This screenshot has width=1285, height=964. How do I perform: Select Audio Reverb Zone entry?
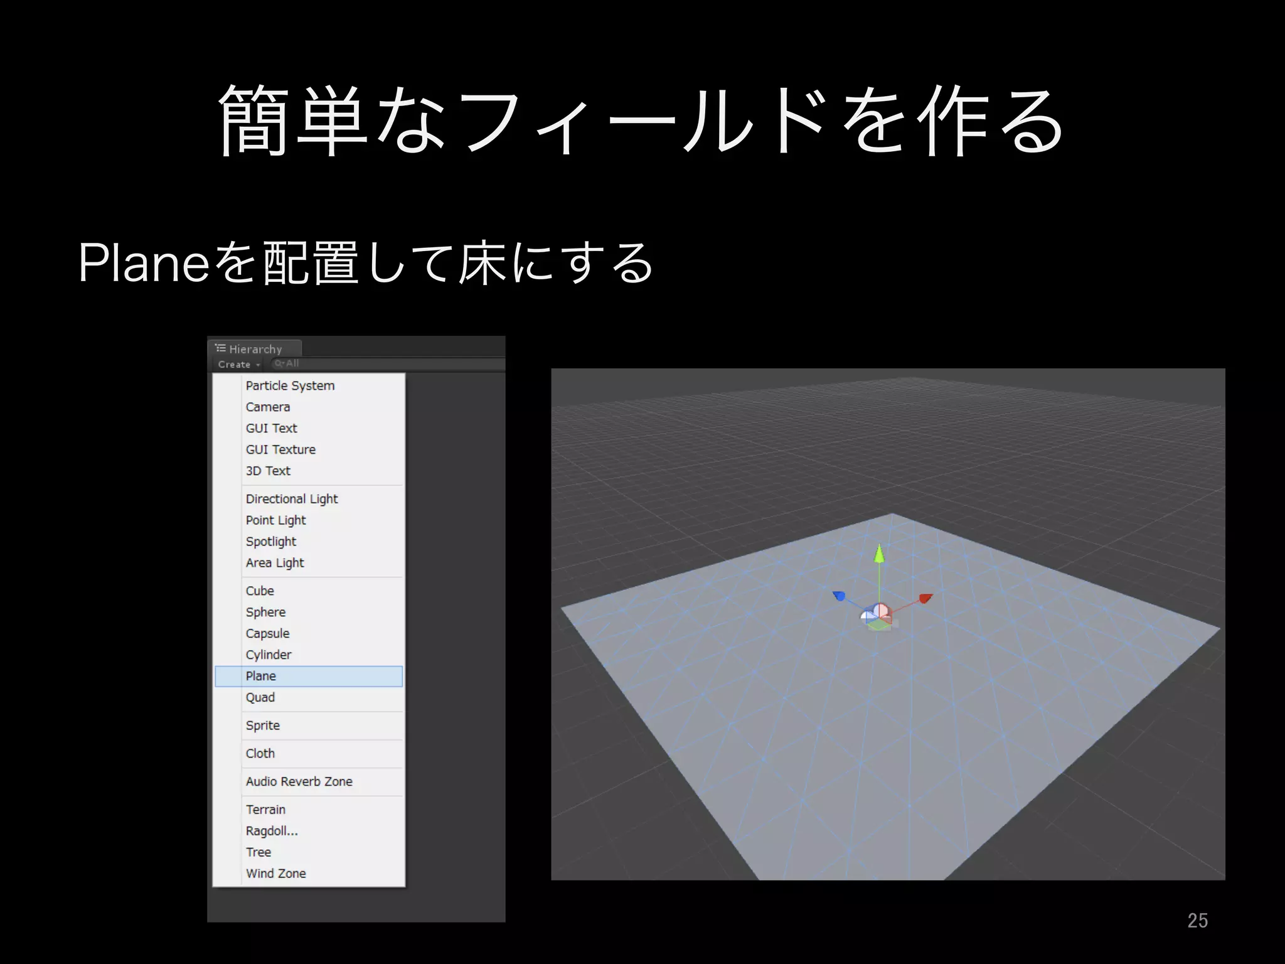(x=309, y=781)
